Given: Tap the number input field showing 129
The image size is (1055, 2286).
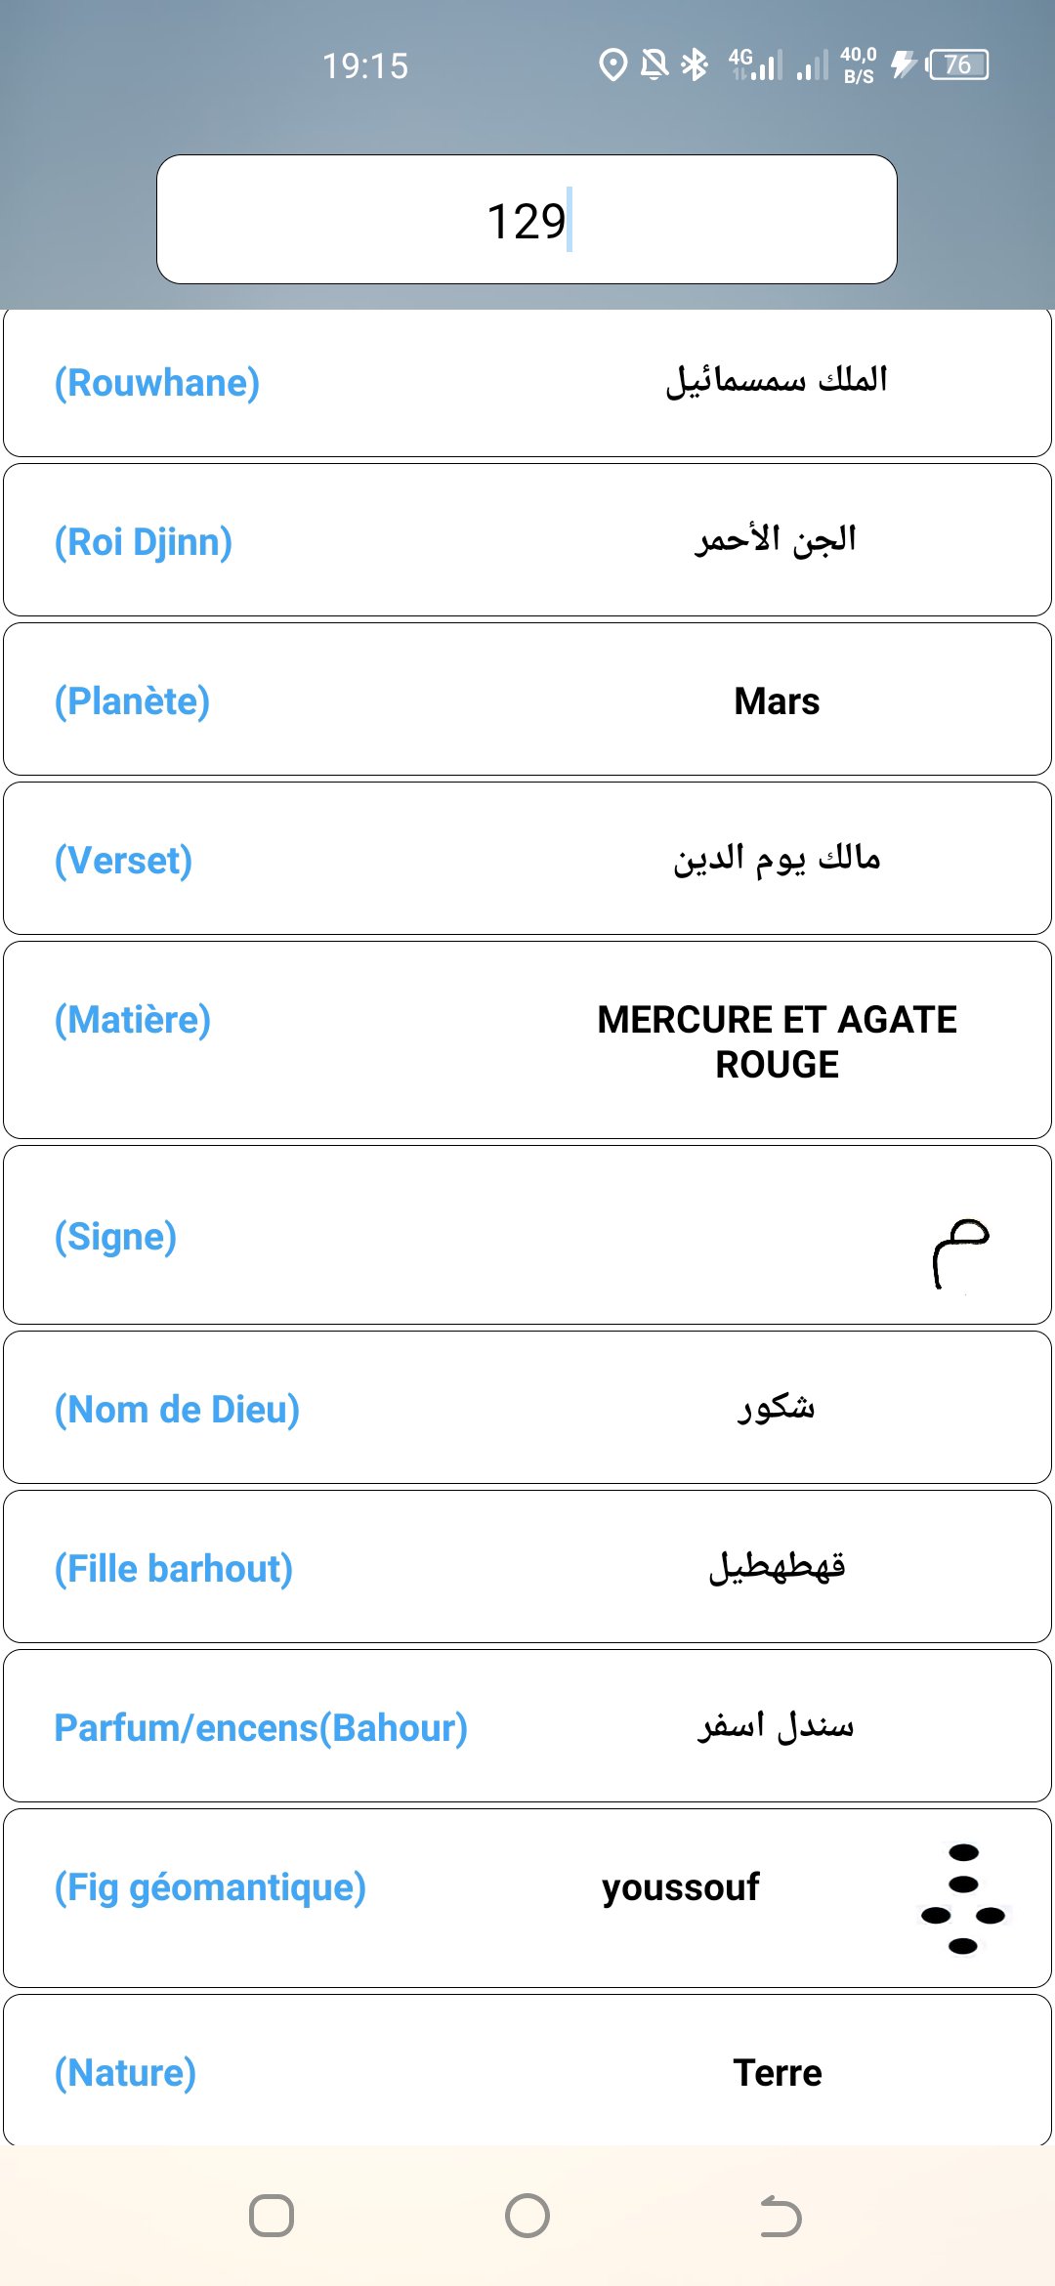Looking at the screenshot, I should coord(527,220).
